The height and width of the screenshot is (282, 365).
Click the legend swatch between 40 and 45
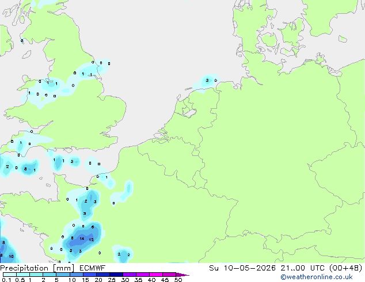point(156,275)
